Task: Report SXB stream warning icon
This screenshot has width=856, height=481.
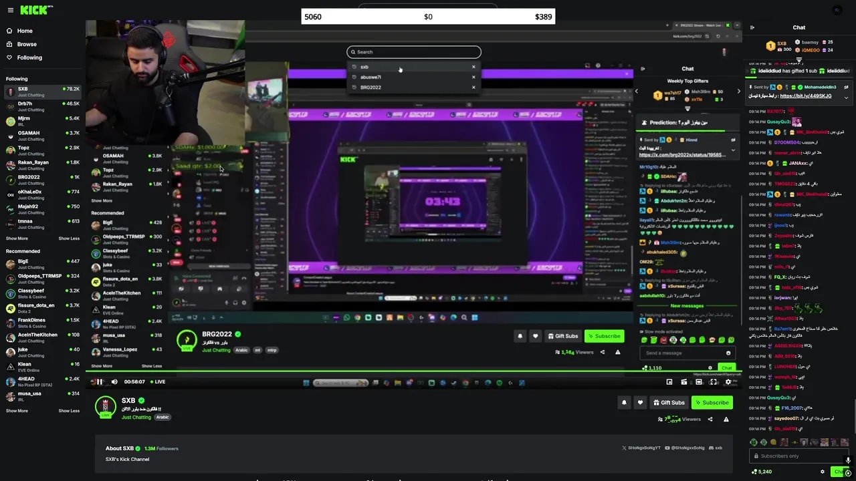Action: click(726, 420)
